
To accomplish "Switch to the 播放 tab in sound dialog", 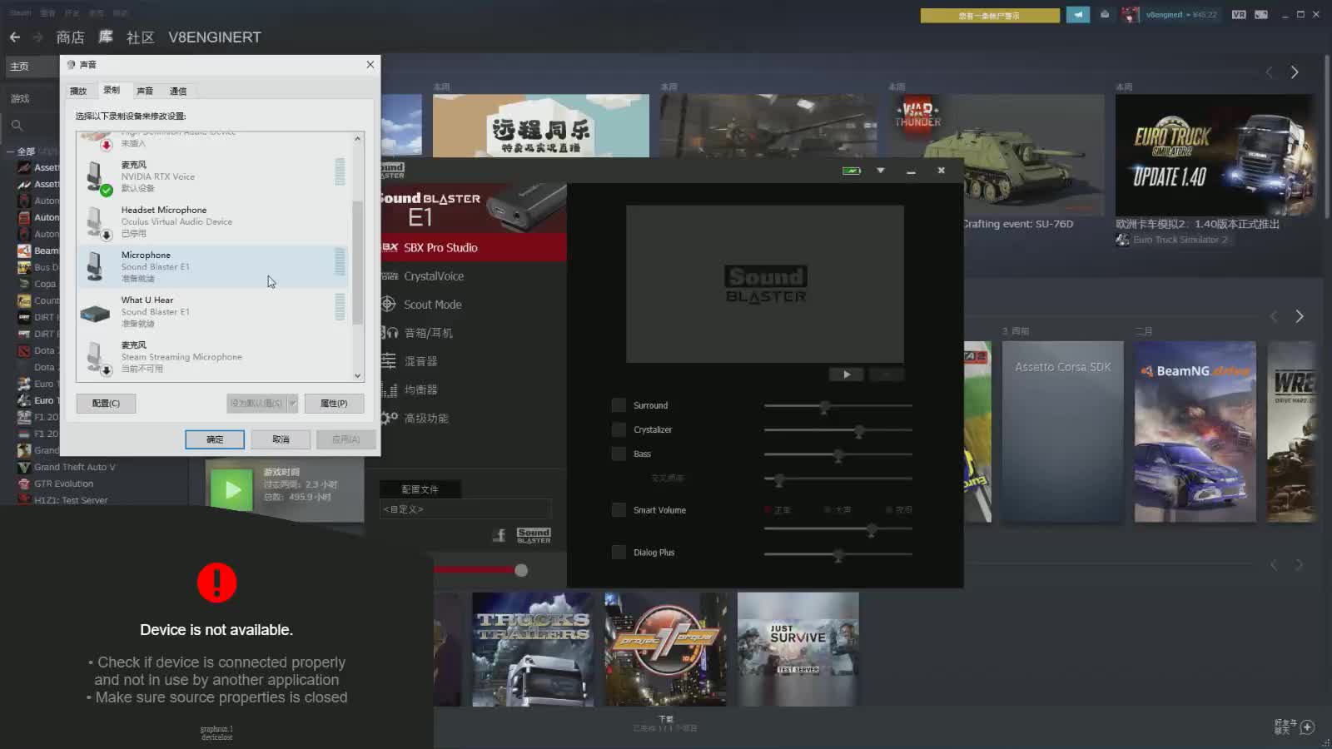I will coord(78,91).
